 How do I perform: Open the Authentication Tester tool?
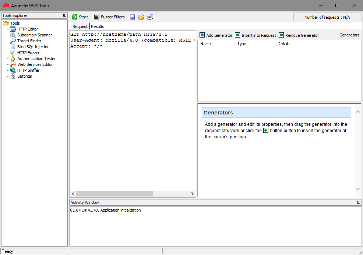[x=36, y=59]
